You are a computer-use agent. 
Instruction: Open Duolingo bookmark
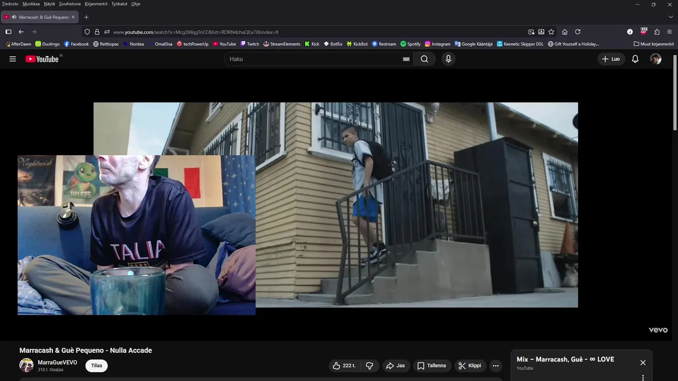click(48, 44)
